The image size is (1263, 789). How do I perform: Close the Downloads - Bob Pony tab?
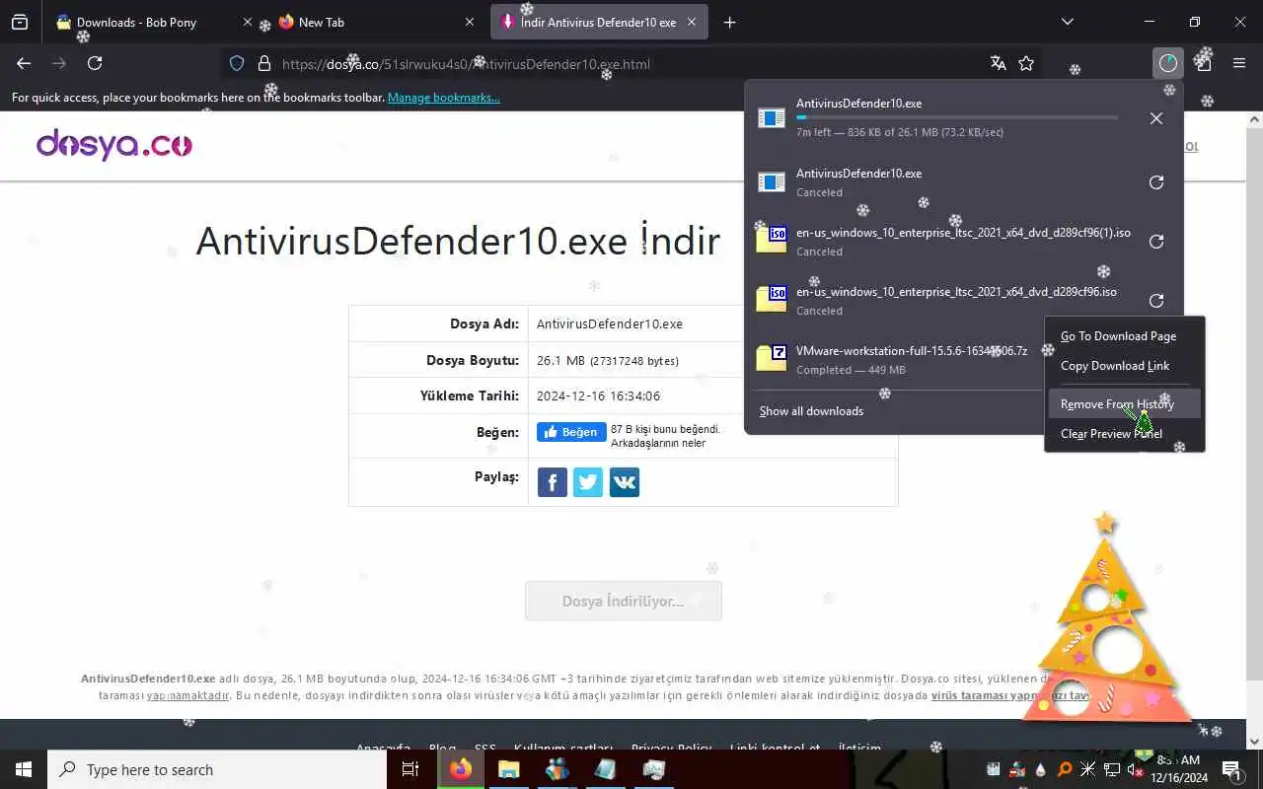point(248,22)
